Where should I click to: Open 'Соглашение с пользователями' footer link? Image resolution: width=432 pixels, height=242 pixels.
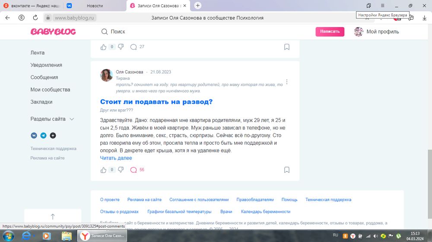pos(199,200)
